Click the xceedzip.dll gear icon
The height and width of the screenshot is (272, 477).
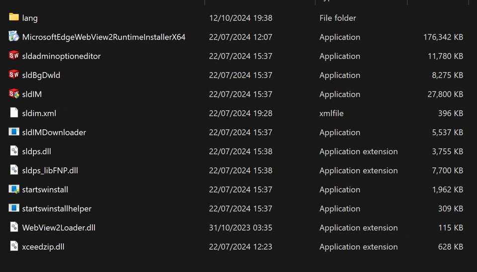pos(14,246)
